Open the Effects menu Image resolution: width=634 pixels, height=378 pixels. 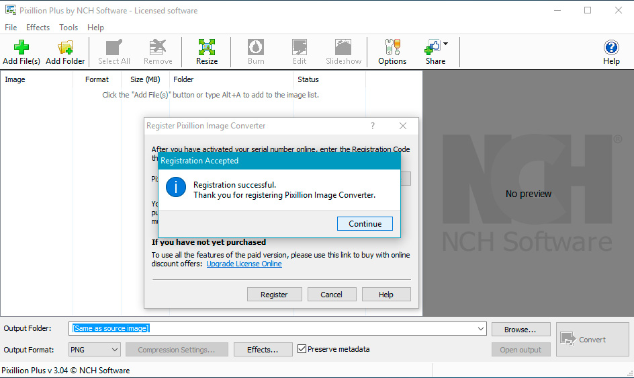tap(38, 27)
